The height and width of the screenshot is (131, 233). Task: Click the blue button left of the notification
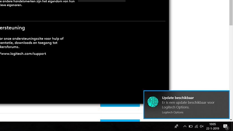point(120,105)
